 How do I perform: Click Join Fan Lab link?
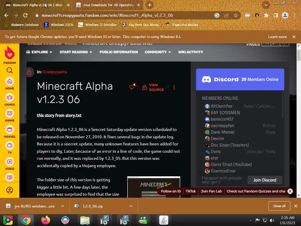(211, 191)
